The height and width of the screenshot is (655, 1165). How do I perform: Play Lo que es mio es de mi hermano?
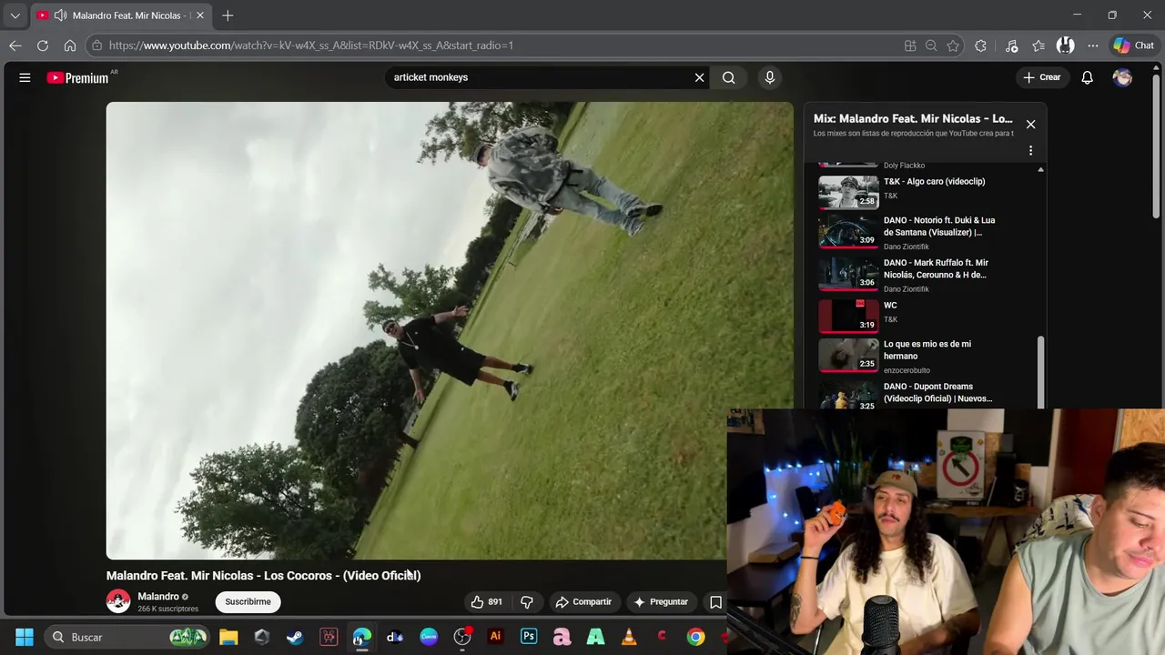tap(924, 358)
